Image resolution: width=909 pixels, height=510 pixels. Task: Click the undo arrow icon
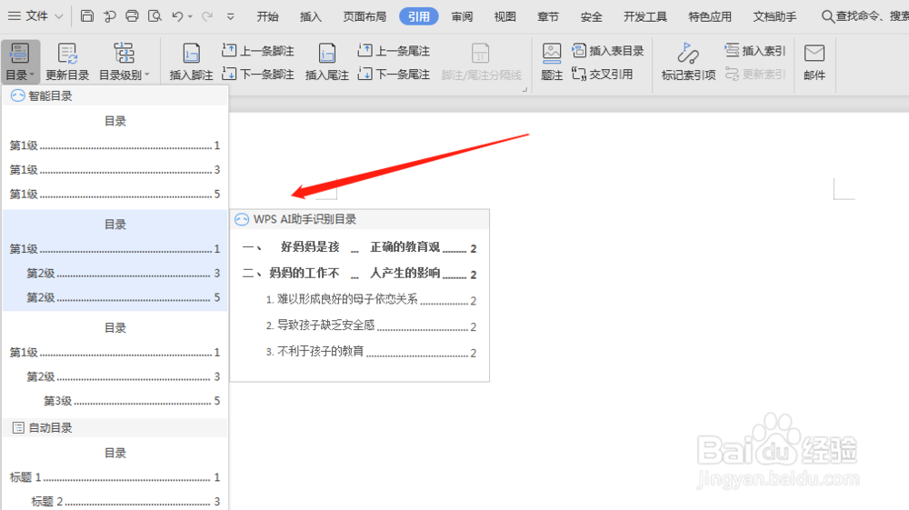177,16
